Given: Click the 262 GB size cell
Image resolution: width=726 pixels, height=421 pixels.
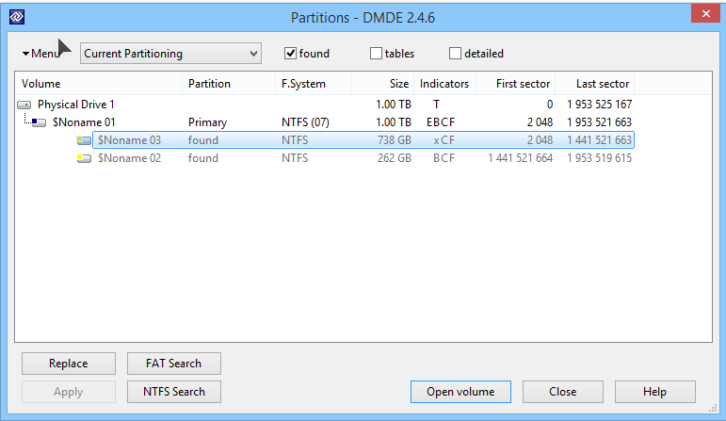Looking at the screenshot, I should 394,158.
